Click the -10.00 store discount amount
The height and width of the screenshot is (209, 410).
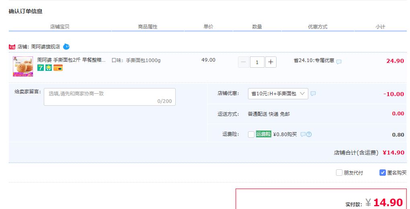[394, 94]
